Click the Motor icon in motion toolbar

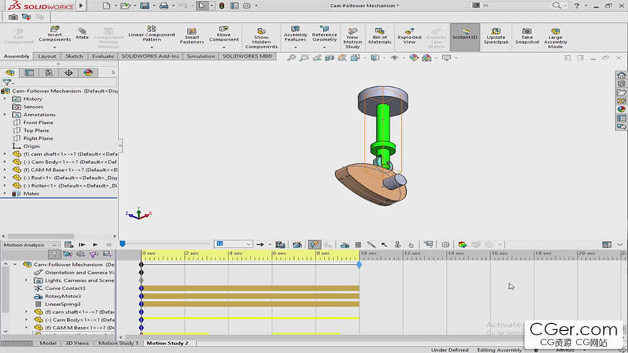[x=345, y=245]
